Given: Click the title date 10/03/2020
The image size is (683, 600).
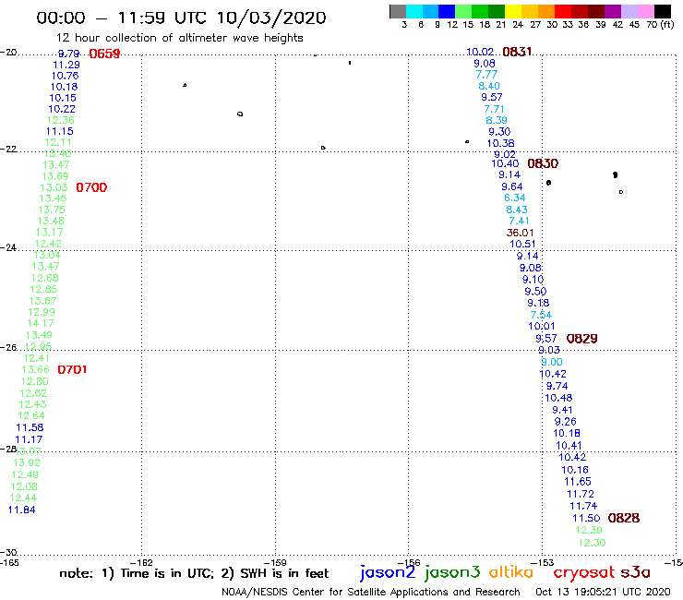Looking at the screenshot, I should click(x=271, y=18).
